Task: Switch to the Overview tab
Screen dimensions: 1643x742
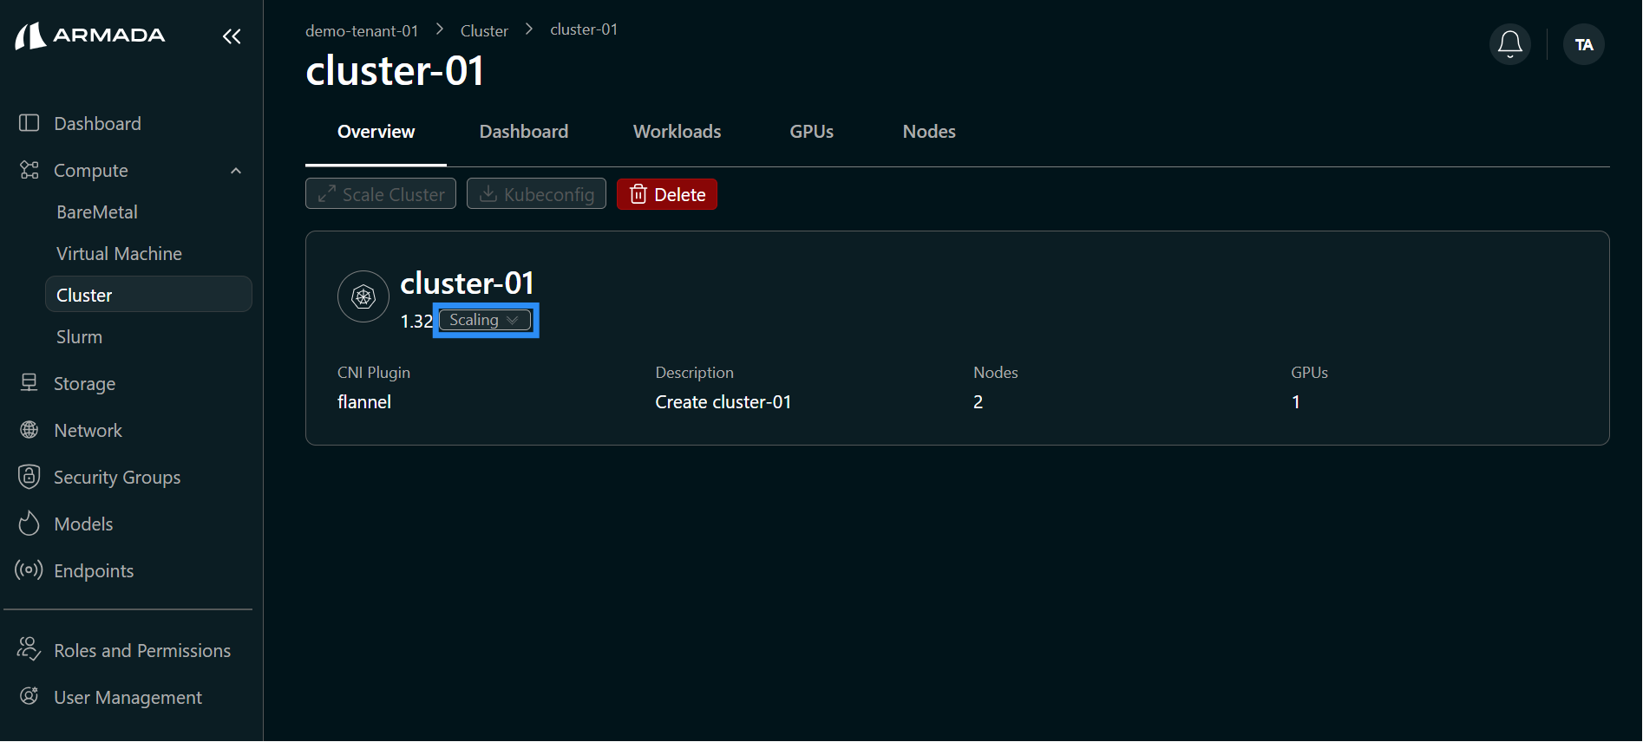Action: 376,132
